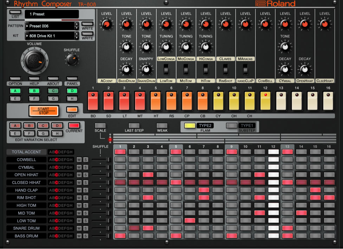
Task: Click step pad 7 for CP
Action: click(187, 101)
